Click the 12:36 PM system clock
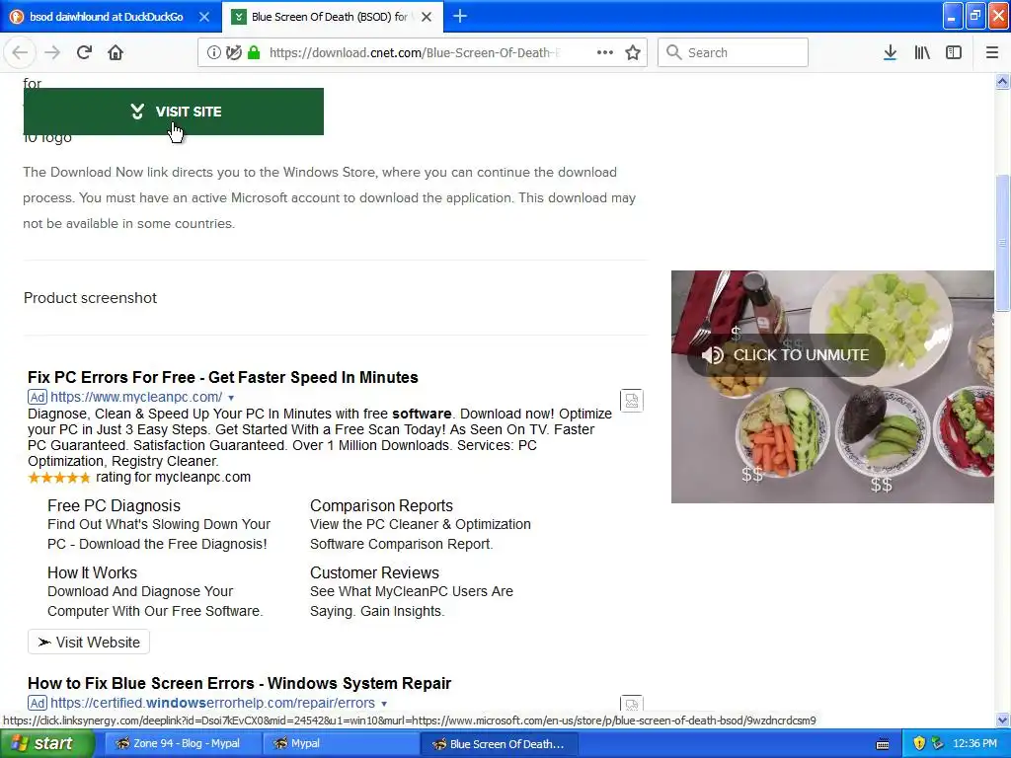 974,744
